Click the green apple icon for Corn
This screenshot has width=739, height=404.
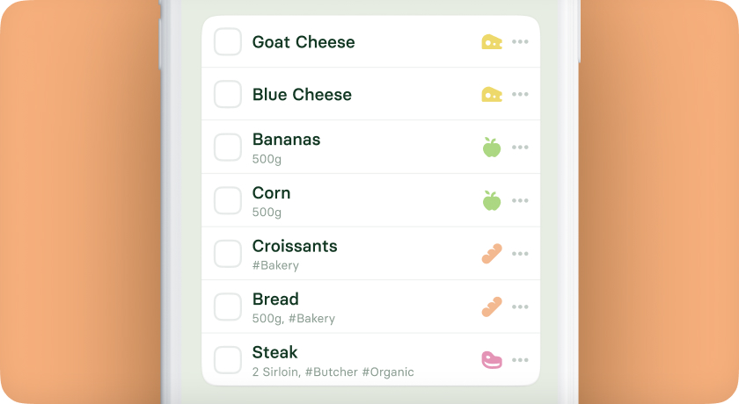492,200
